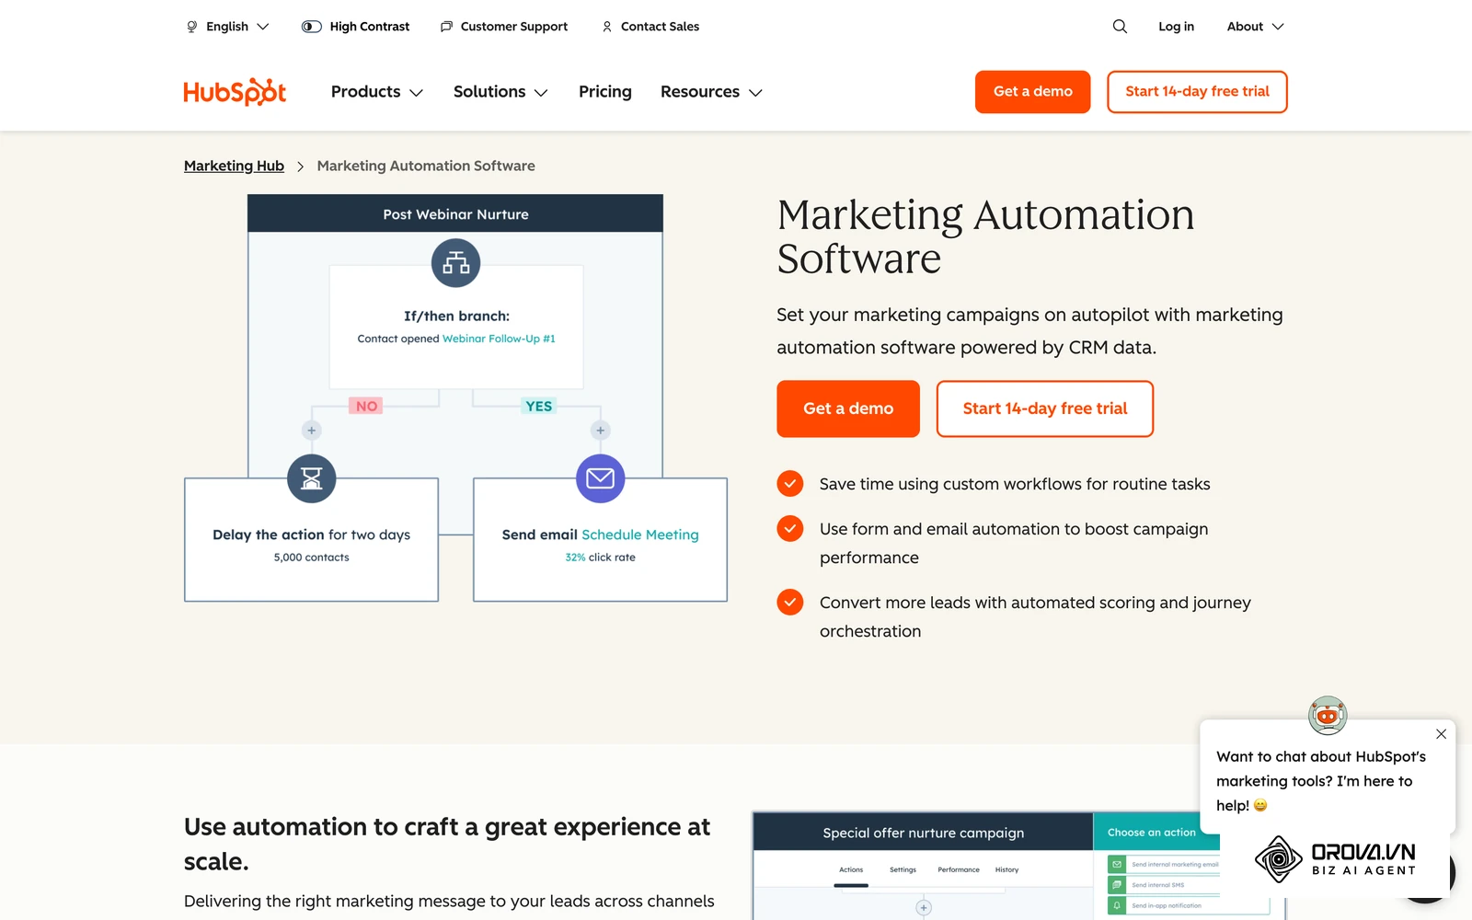The width and height of the screenshot is (1472, 920).
Task: Click hero Get a demo button
Action: click(x=848, y=408)
